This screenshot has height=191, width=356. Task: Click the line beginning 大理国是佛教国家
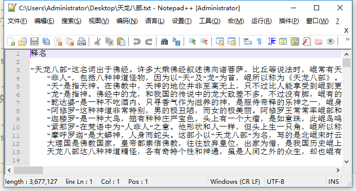coord(194,143)
